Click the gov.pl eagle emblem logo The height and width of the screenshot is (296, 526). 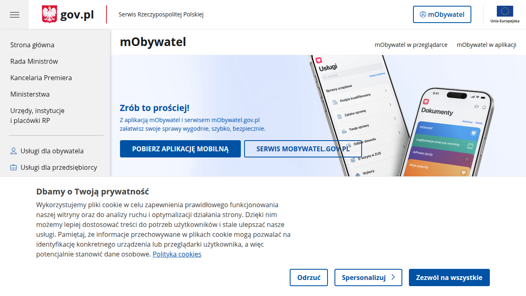[x=49, y=14]
